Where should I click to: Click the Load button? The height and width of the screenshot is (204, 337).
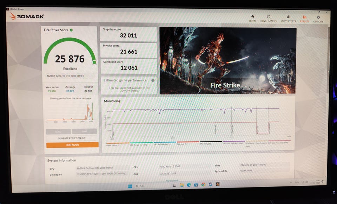58,131
